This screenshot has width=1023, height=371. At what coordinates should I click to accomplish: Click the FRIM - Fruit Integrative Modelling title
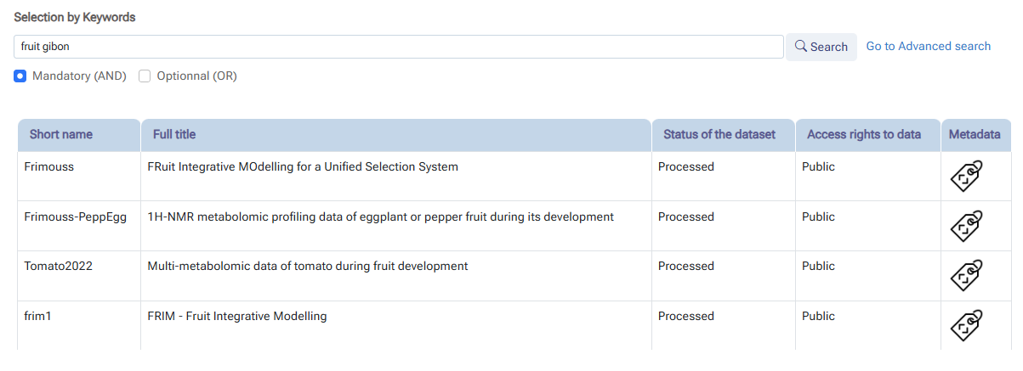(237, 317)
